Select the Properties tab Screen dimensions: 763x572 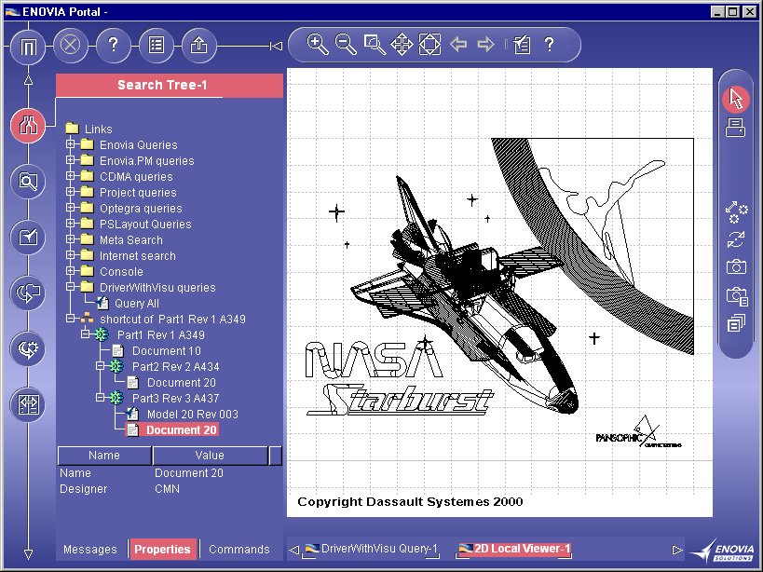162,549
